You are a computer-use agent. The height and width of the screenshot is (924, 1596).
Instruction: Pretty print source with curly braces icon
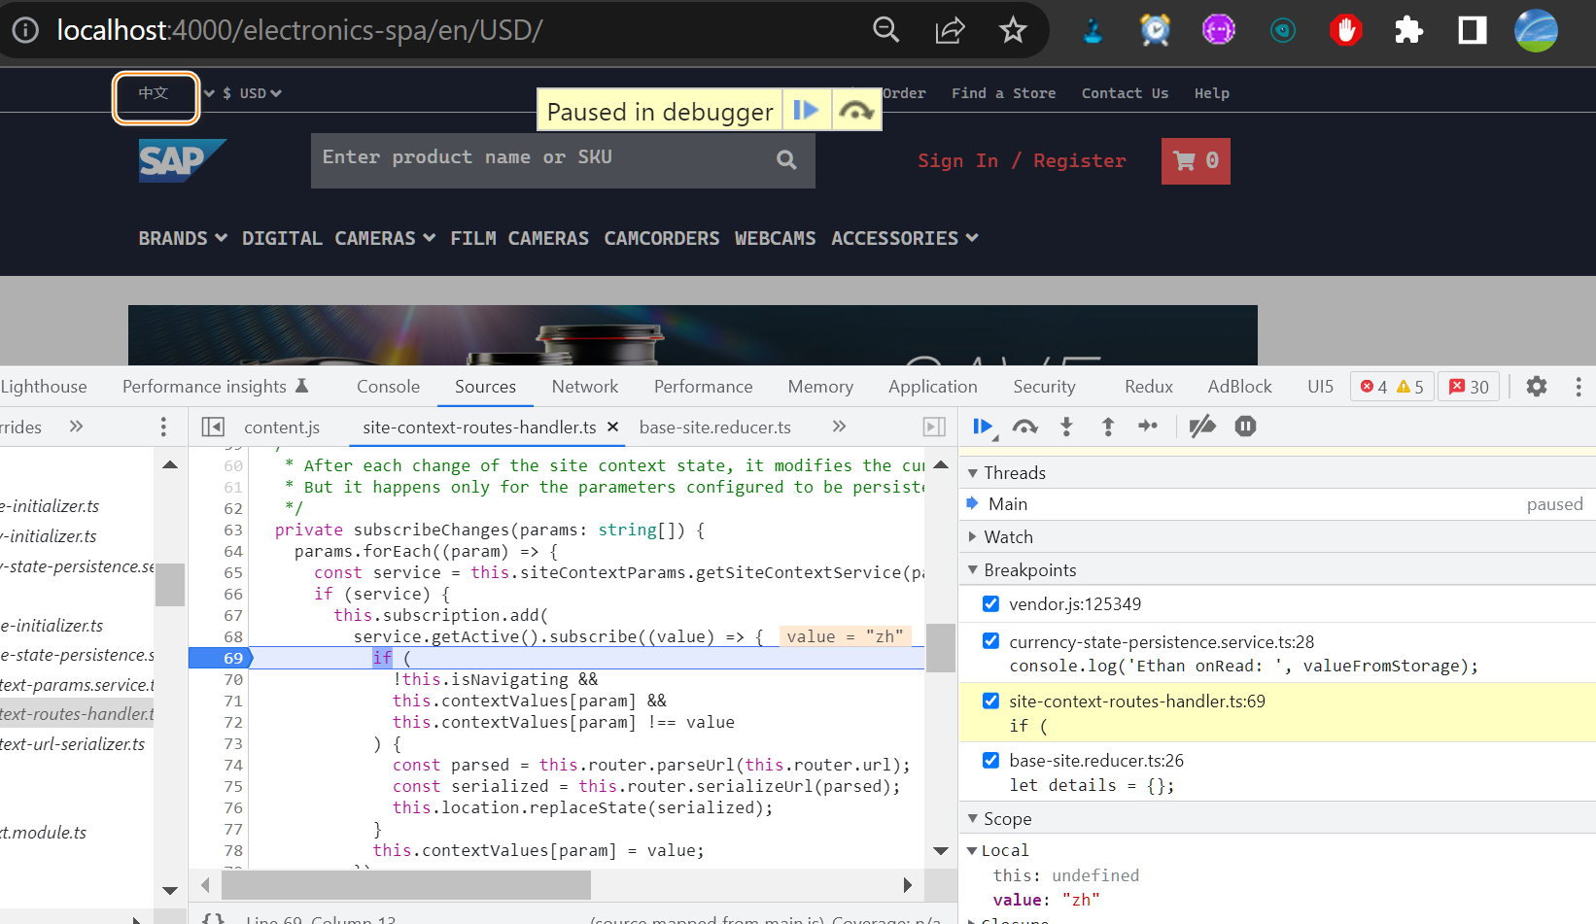click(x=213, y=918)
